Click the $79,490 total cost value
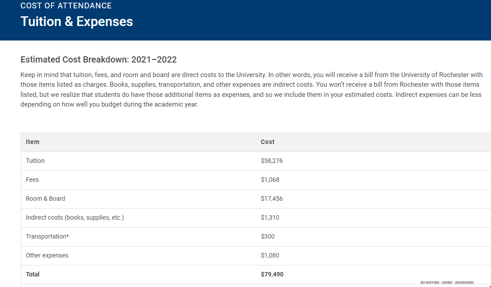Screen dimensions: 491x287 272,274
